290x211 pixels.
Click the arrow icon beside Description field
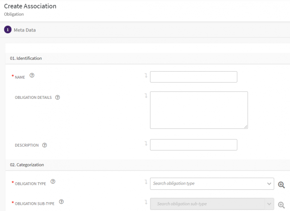point(146,143)
